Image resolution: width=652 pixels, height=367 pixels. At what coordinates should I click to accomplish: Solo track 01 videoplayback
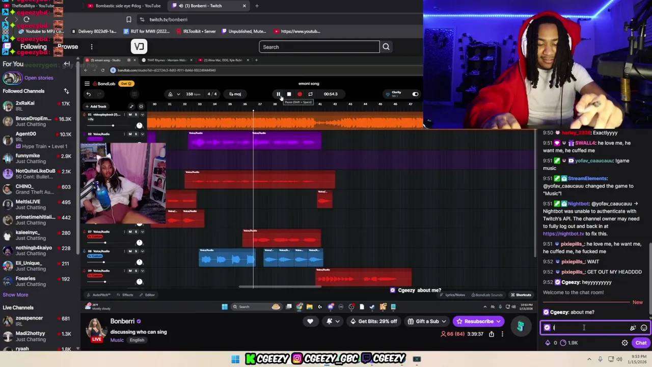pos(135,114)
